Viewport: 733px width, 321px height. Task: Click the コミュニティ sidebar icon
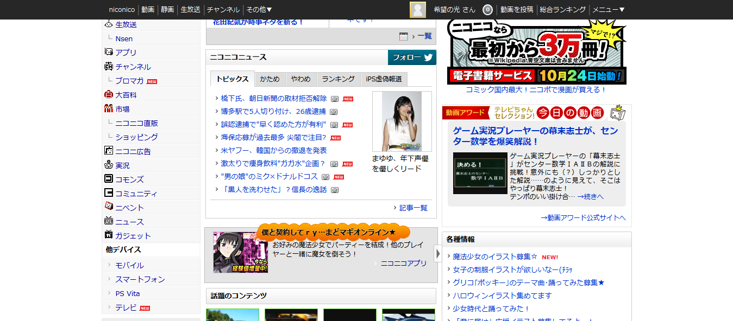tap(108, 193)
